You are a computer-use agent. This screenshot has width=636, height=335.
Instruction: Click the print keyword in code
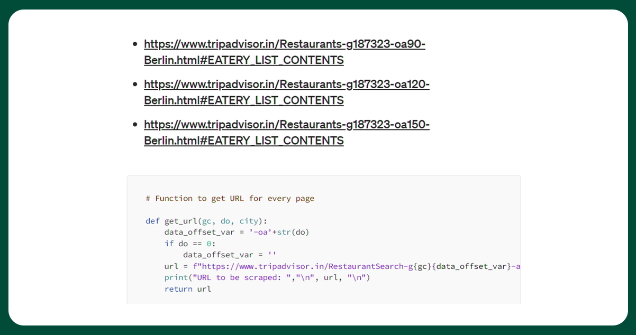[x=176, y=277]
